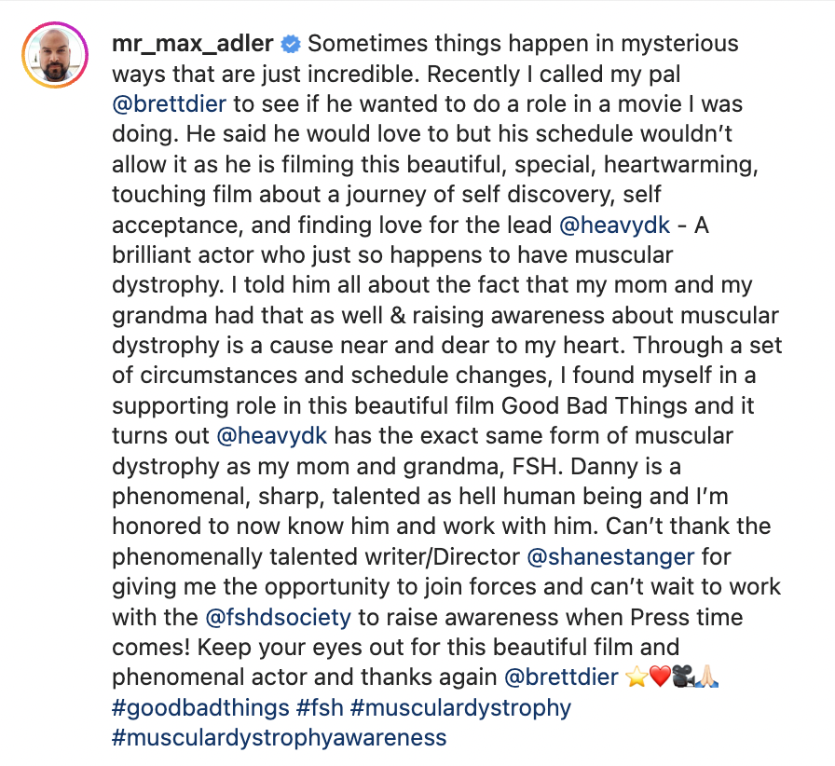Open @heavydk mention after 'turns out'
Screen dimensions: 835x766
[x=271, y=436]
